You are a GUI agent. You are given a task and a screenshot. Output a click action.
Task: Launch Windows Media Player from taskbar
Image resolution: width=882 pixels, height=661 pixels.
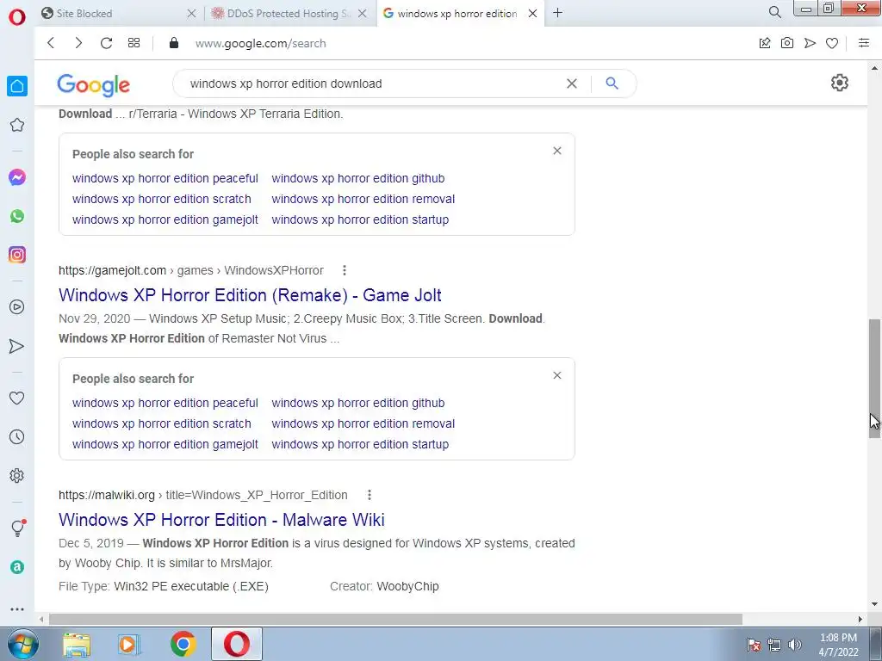(x=129, y=644)
